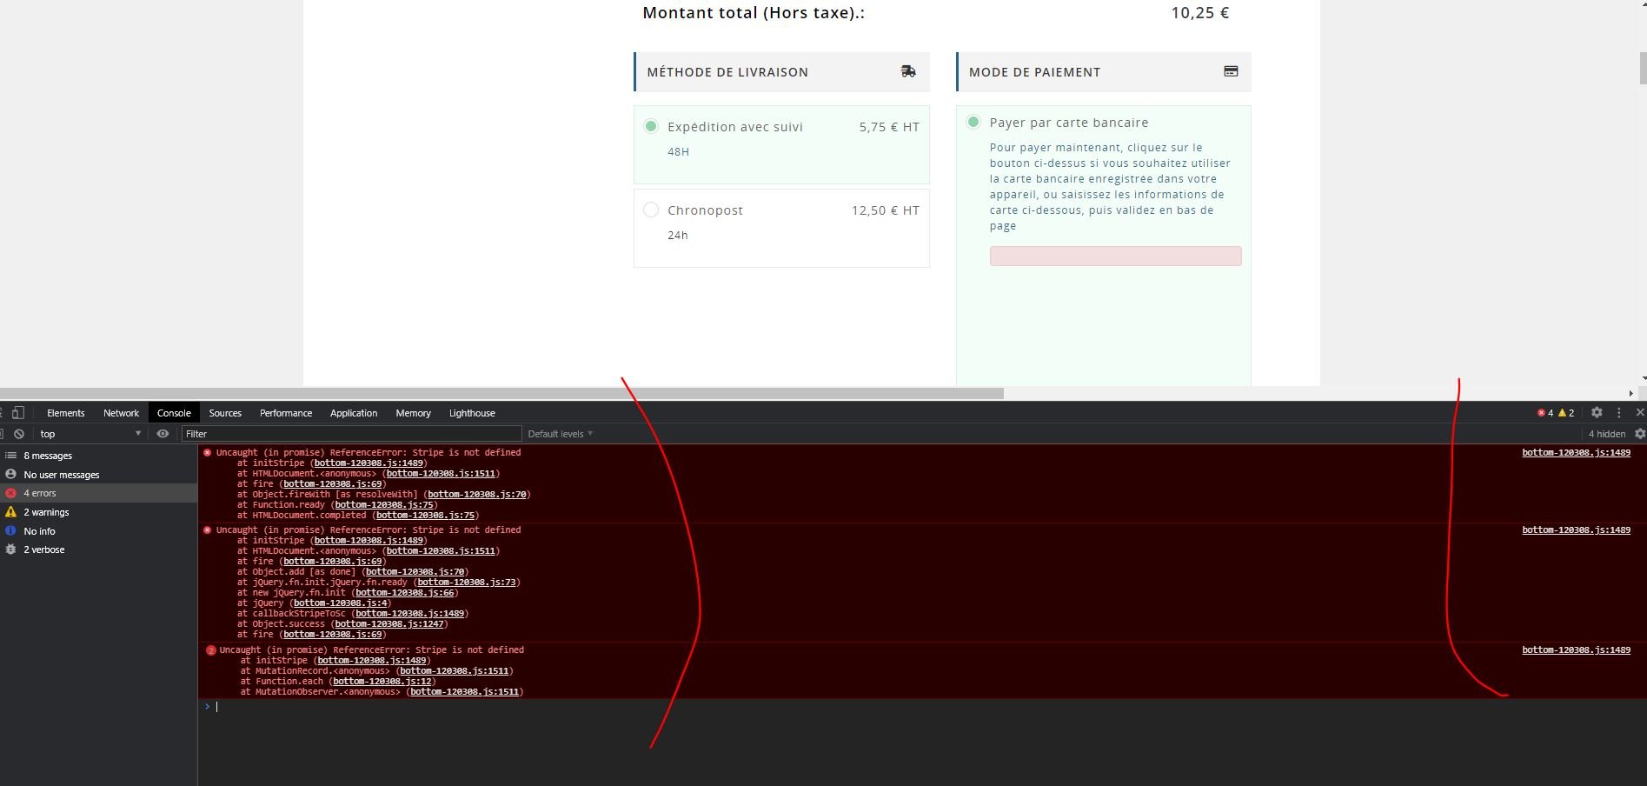Click the 48H delivery time text

click(x=678, y=151)
